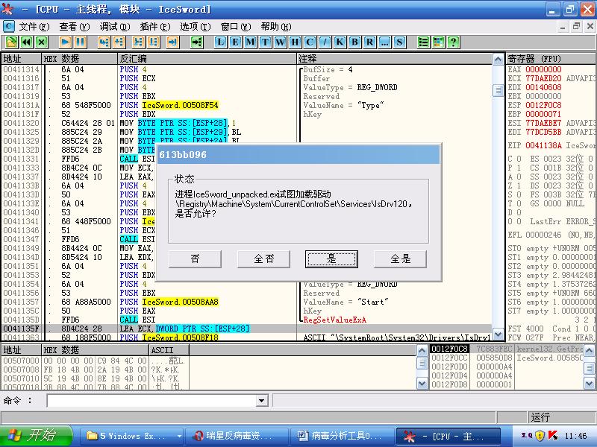This screenshot has width=597, height=447.
Task: Click the disassembly pane scroll up arrow
Action: point(498,60)
